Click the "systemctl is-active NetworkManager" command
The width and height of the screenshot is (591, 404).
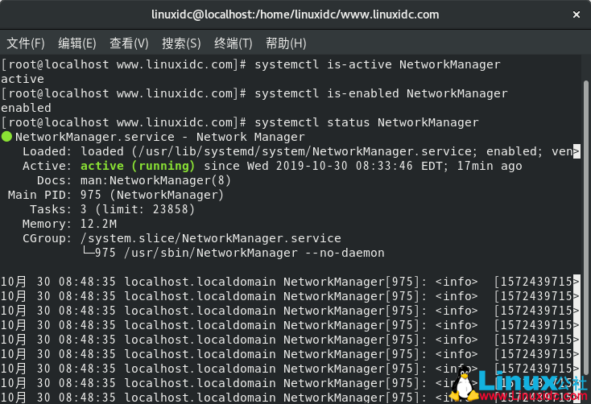click(x=377, y=64)
